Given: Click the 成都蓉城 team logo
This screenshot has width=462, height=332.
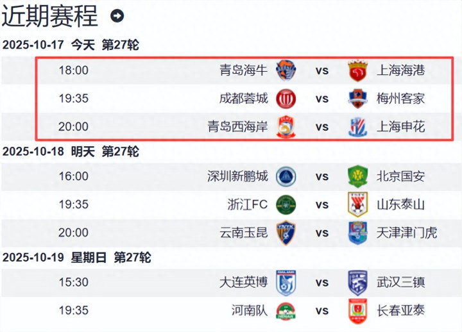Looking at the screenshot, I should [286, 99].
